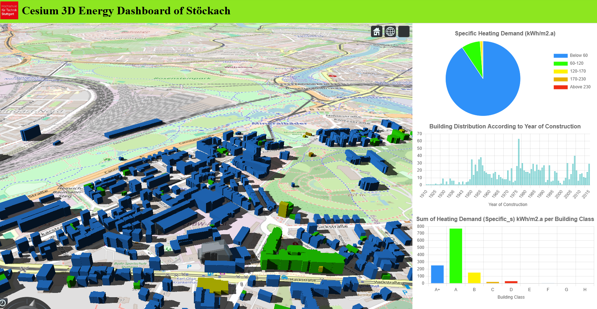597x309 pixels.
Task: Click the green '60-120' legend swatch
Action: click(561, 64)
